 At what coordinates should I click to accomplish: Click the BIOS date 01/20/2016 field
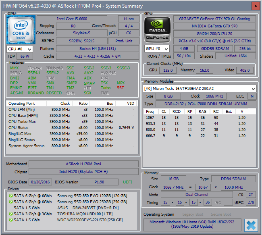click(40, 182)
